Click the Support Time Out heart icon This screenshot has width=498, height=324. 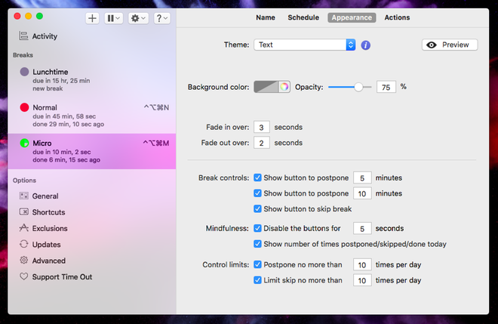[24, 276]
